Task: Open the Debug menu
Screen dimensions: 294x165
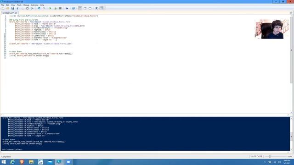Action: tap(26, 5)
